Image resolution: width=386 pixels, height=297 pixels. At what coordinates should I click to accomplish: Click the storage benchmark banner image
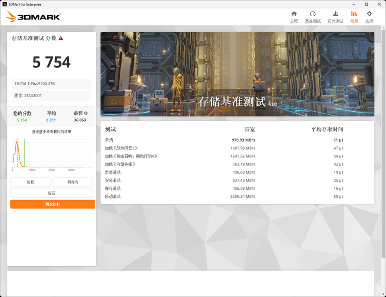[x=237, y=74]
